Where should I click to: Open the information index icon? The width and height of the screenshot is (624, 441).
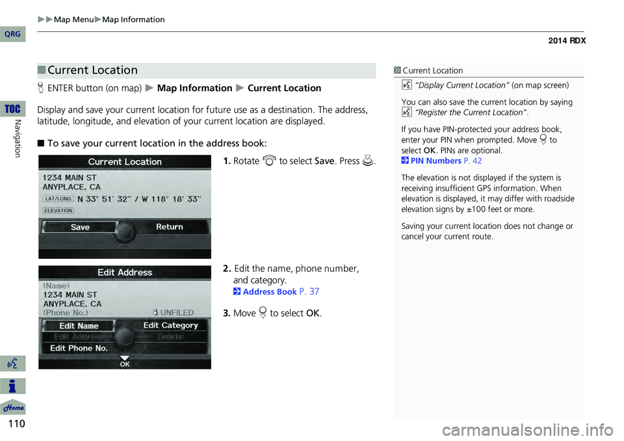point(13,386)
